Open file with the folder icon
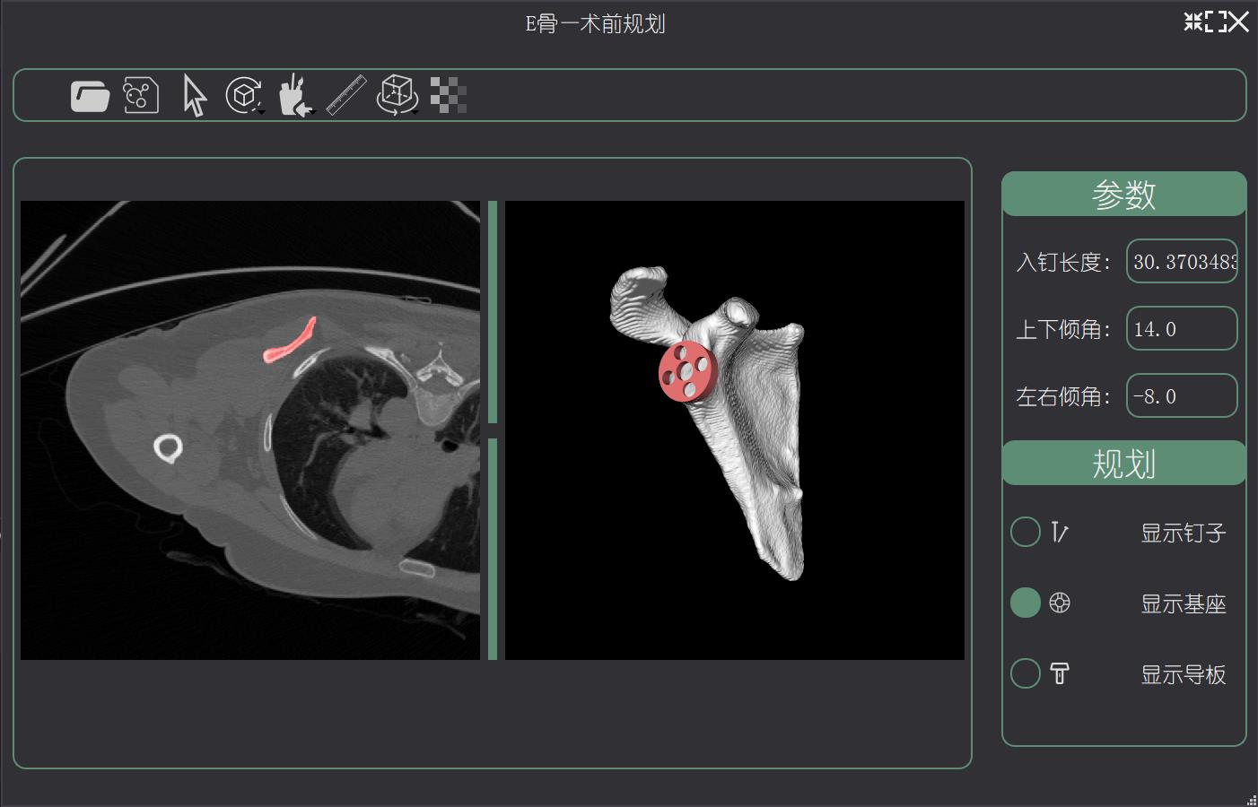The image size is (1258, 807). [x=90, y=96]
